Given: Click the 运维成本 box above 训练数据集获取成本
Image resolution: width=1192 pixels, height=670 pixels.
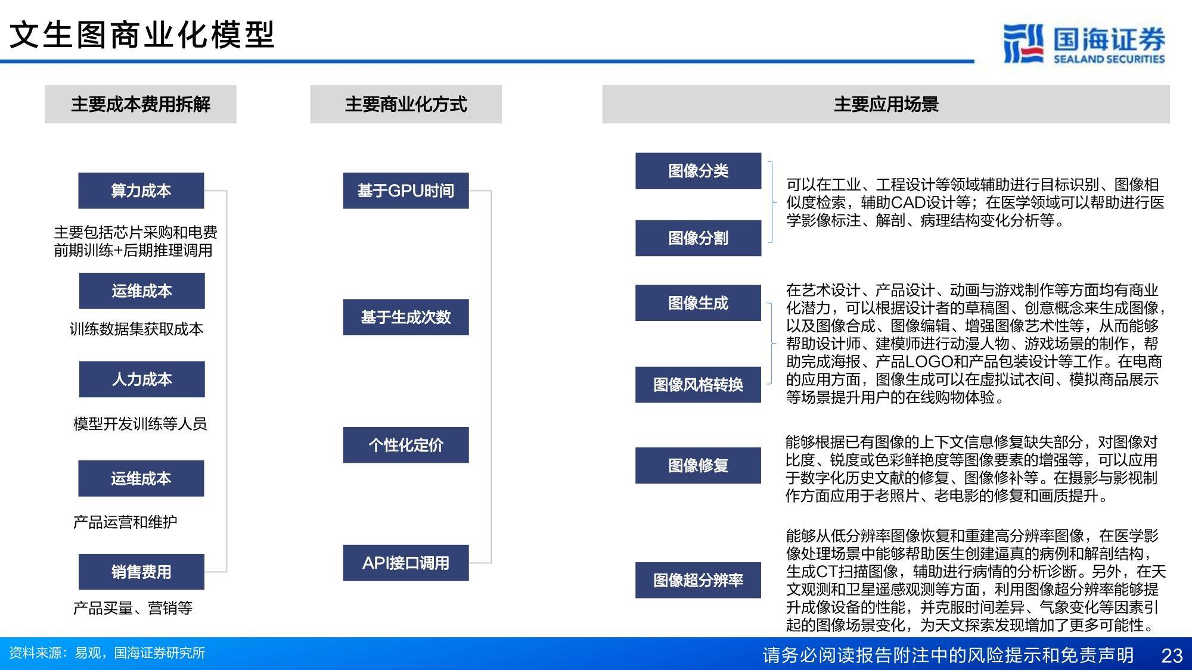Looking at the screenshot, I should point(142,291).
